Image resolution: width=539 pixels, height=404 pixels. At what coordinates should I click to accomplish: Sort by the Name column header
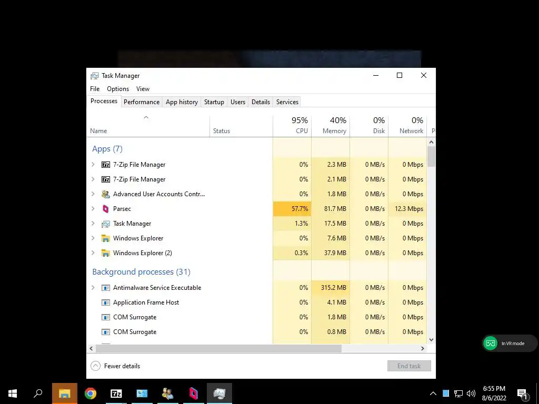pyautogui.click(x=148, y=126)
